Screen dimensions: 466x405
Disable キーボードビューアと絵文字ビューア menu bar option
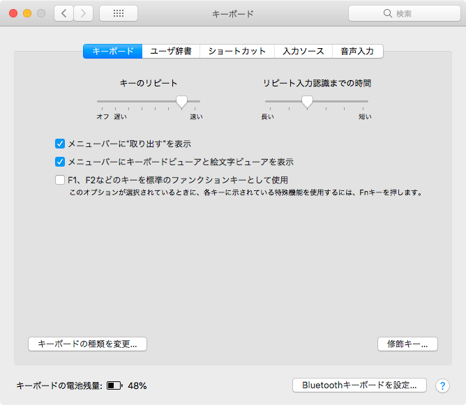coord(60,162)
